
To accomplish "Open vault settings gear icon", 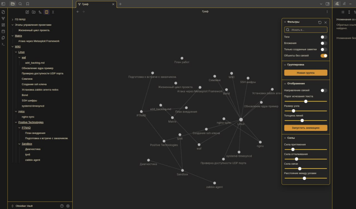I will (x=68, y=206).
